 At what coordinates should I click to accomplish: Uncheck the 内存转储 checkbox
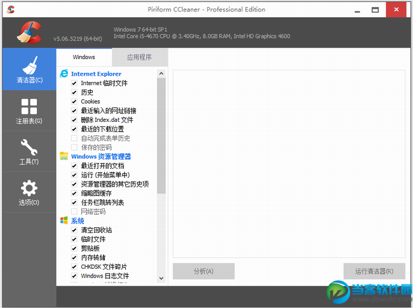click(74, 258)
